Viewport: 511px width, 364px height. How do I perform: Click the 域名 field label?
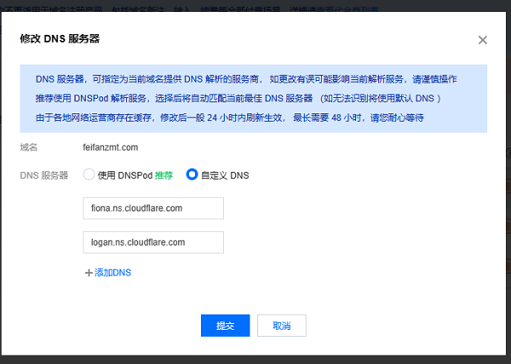click(29, 147)
